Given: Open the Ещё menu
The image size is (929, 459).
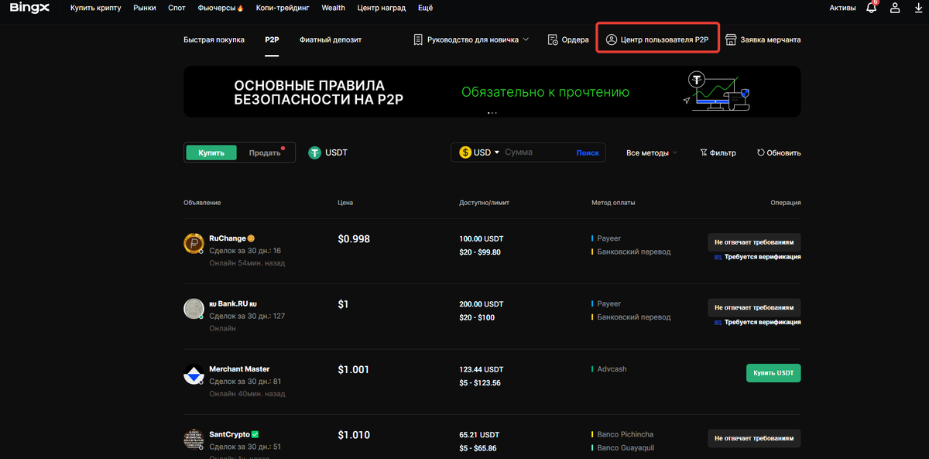Looking at the screenshot, I should tap(425, 8).
